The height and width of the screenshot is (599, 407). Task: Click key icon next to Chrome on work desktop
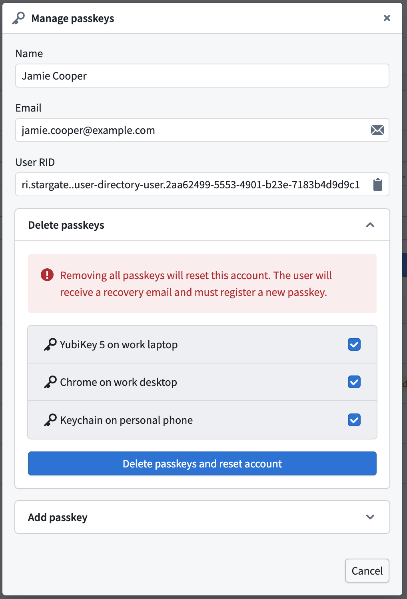point(50,382)
